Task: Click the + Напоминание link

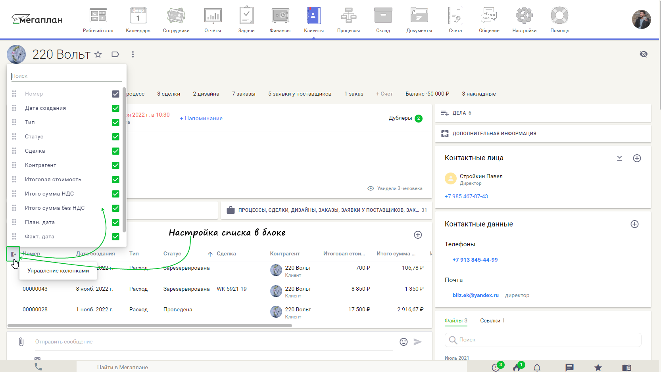Action: [201, 118]
